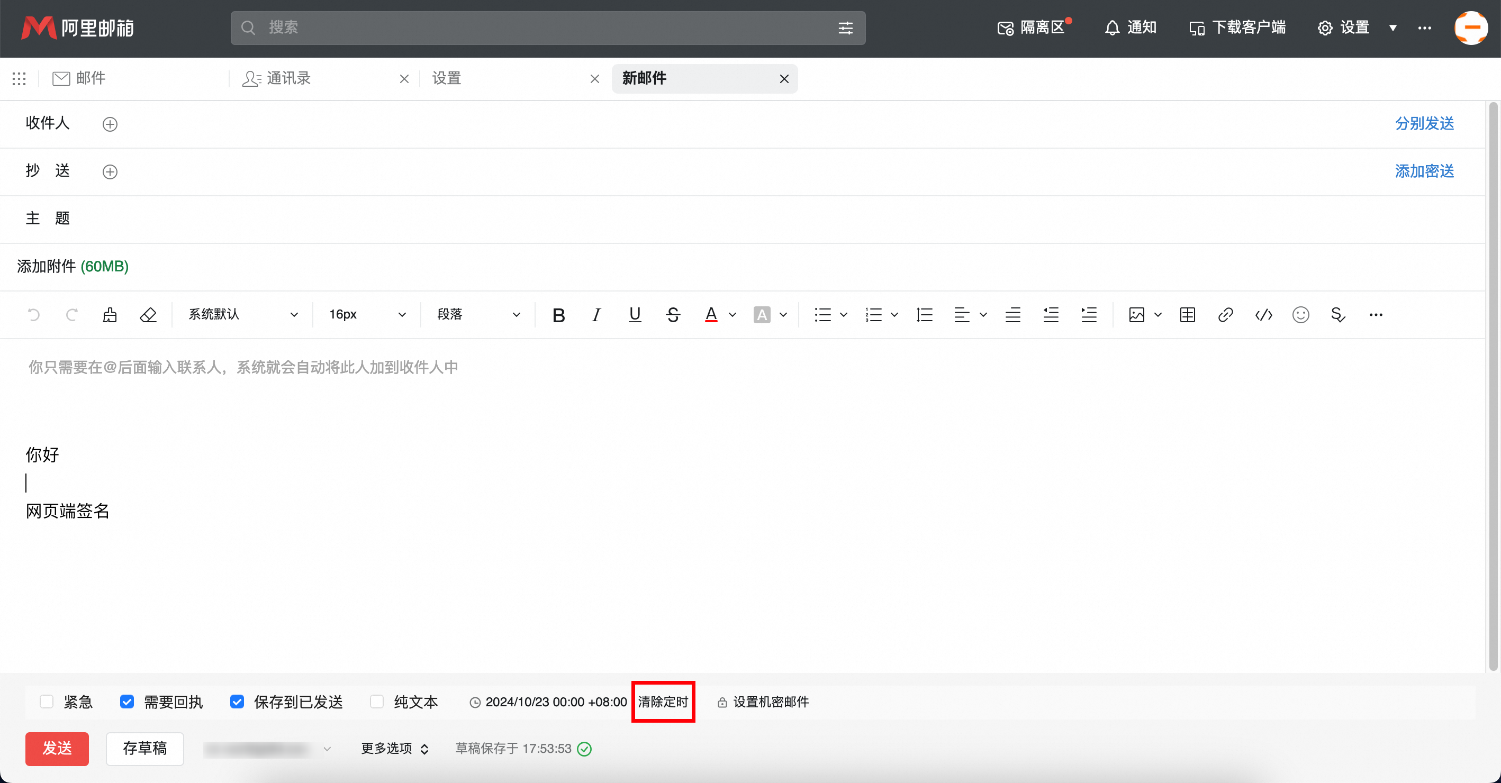Apply bold formatting to text
1501x783 pixels.
[x=558, y=315]
